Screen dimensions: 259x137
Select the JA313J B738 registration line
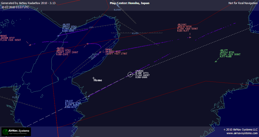pyautogui.click(x=184, y=27)
